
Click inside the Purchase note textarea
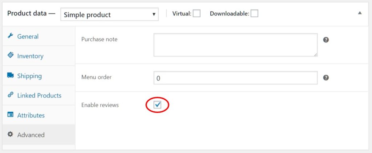(x=235, y=45)
